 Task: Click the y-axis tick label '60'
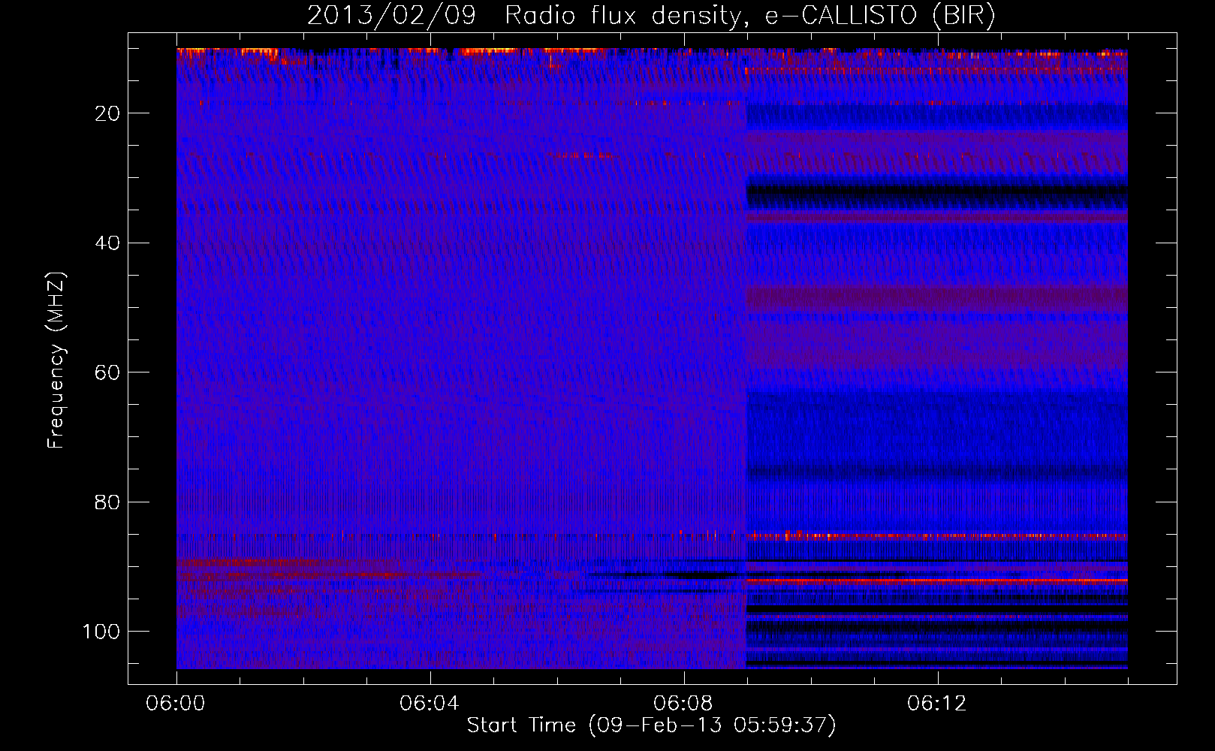(108, 372)
